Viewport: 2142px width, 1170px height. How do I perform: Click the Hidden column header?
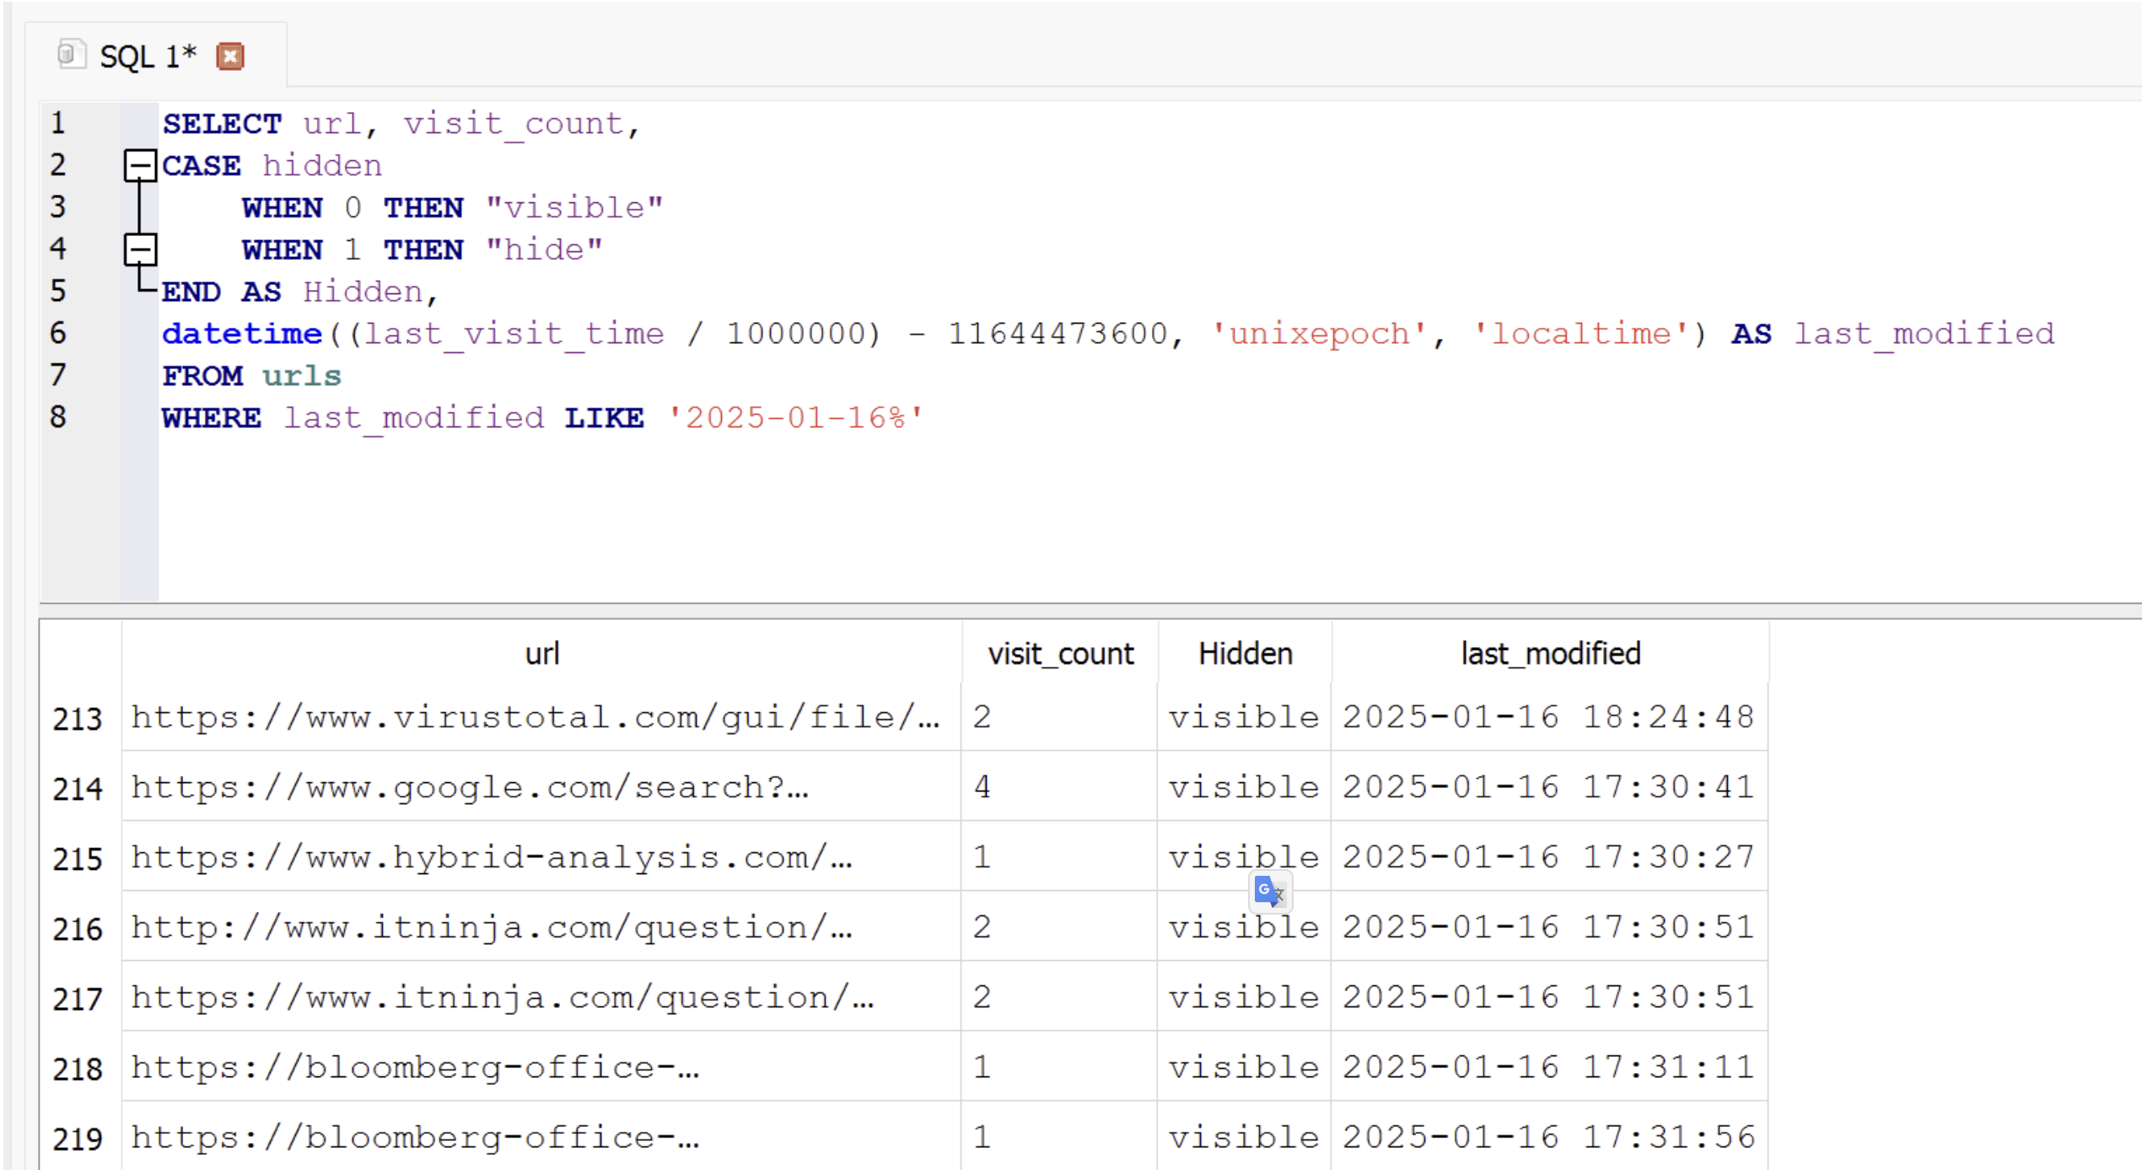coord(1245,654)
